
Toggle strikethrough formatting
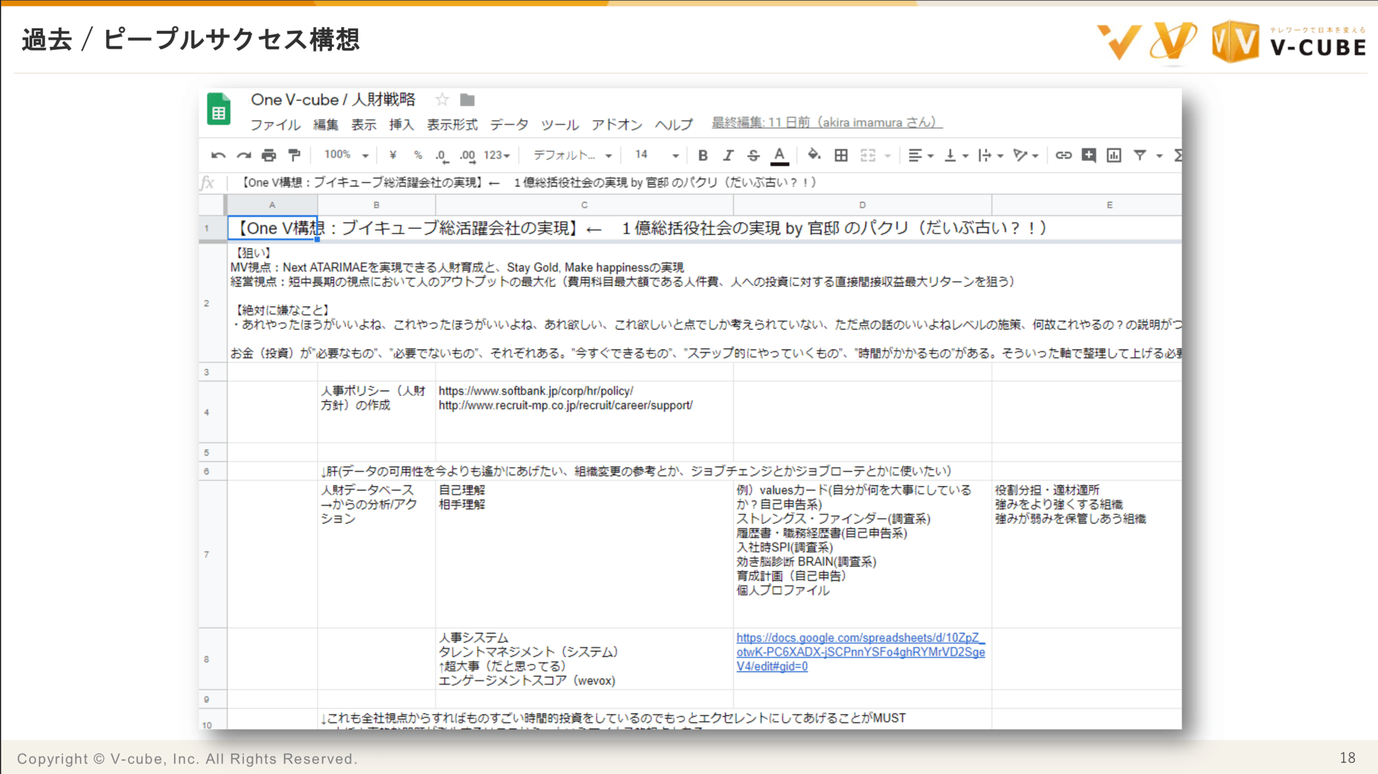pos(753,155)
